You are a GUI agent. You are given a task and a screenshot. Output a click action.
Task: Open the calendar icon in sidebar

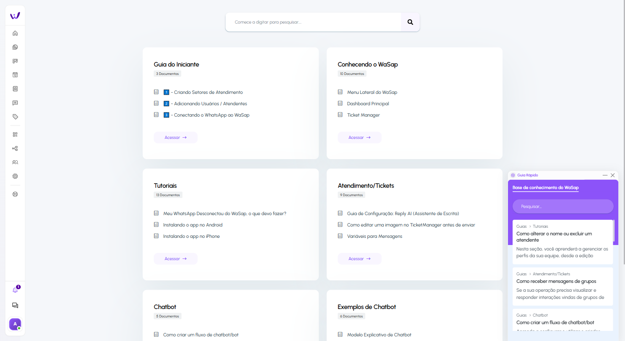[15, 75]
